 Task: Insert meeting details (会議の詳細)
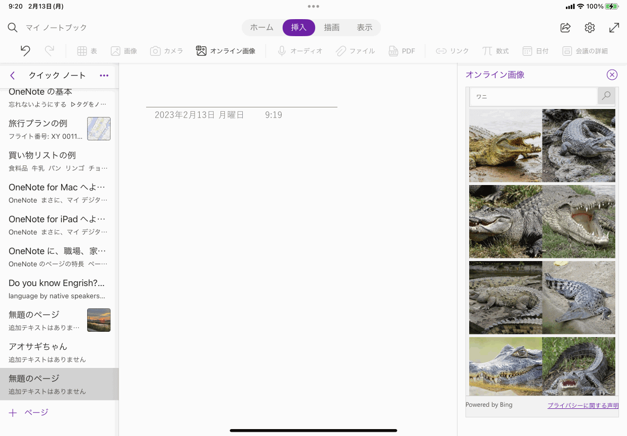(585, 51)
